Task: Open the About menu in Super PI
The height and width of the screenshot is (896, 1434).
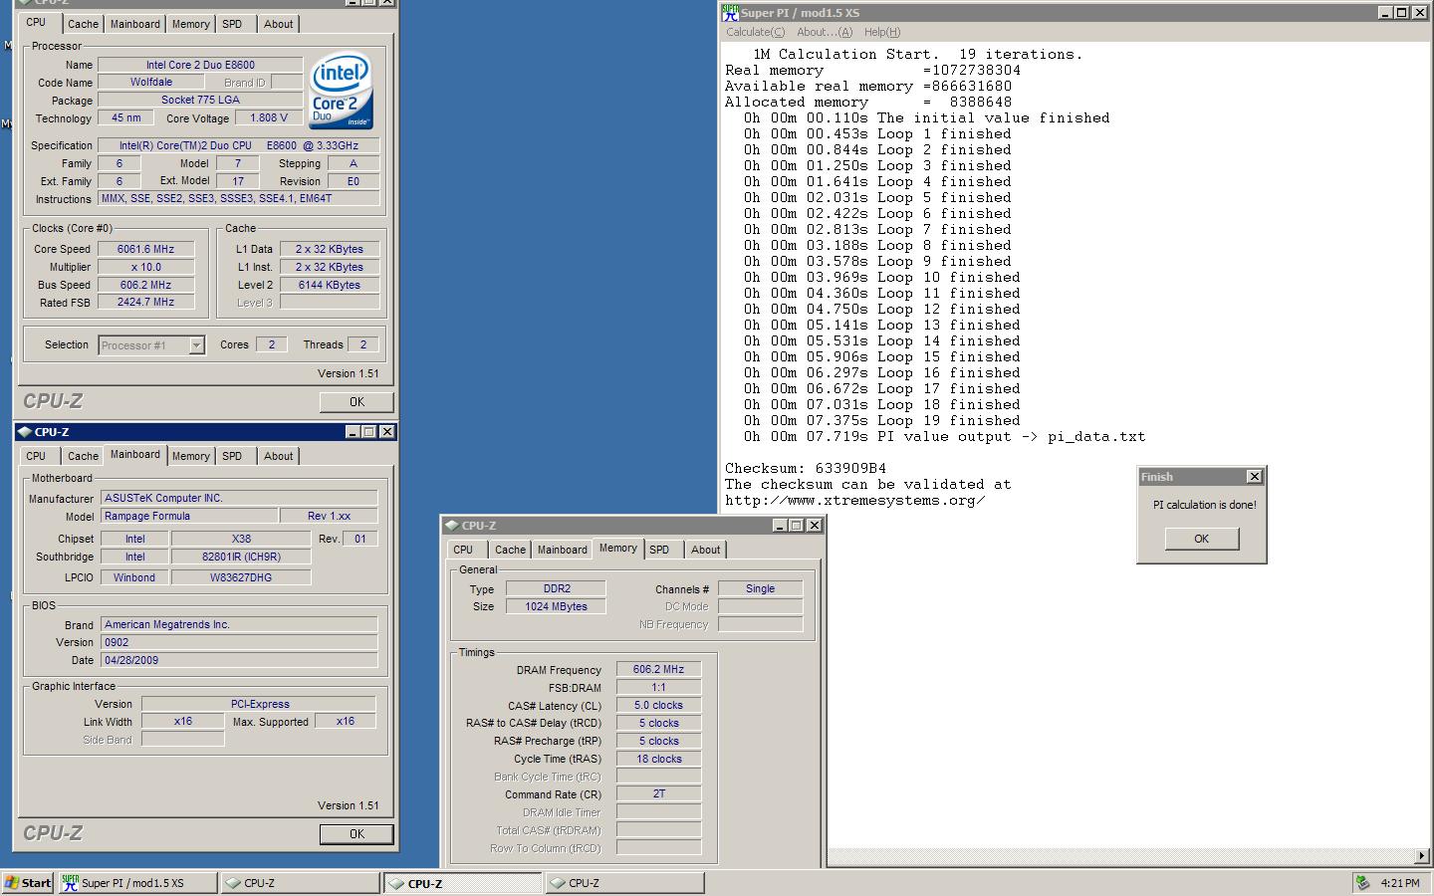Action: [825, 32]
